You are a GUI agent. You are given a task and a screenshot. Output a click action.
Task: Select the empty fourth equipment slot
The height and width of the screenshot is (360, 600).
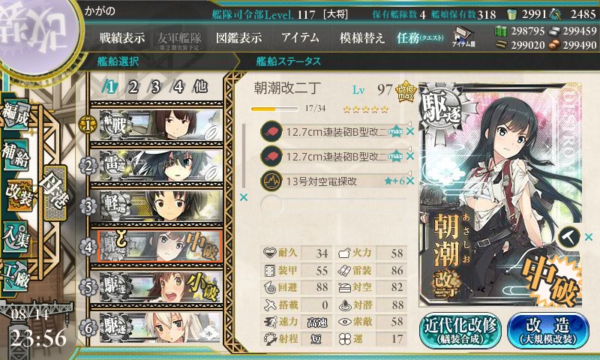[x=333, y=205]
